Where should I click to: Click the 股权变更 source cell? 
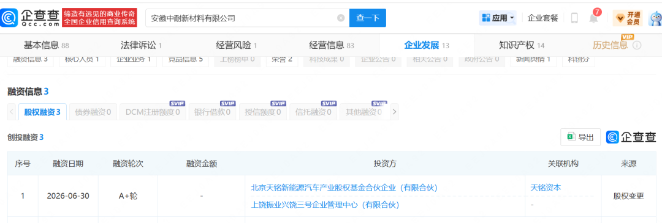pyautogui.click(x=629, y=196)
